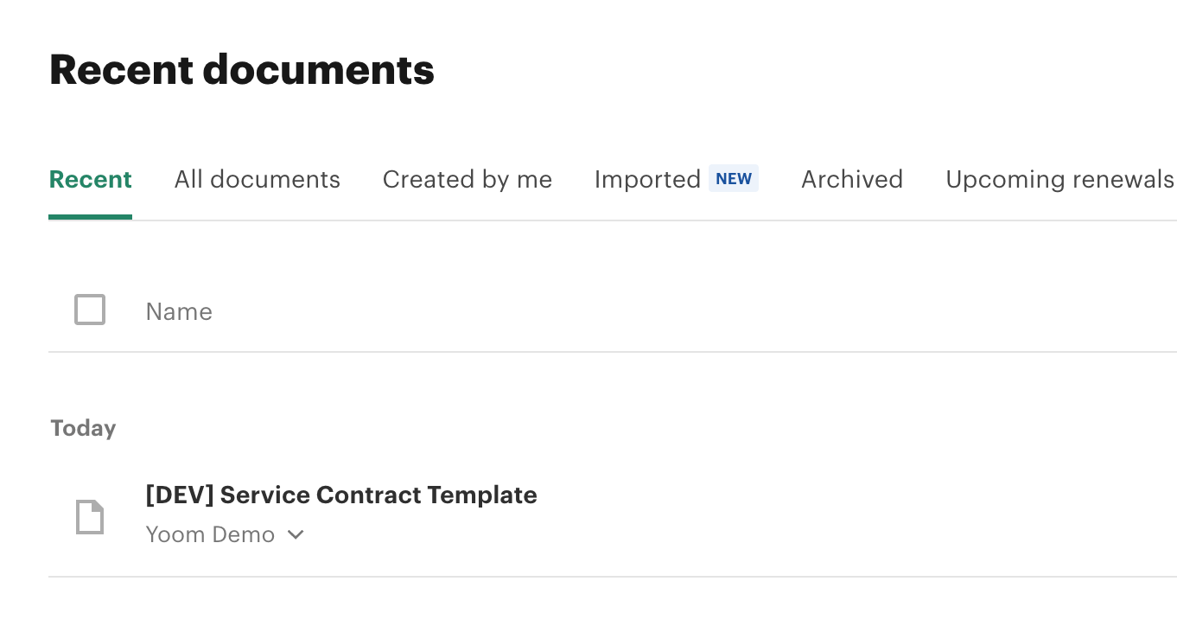Open the All documents tab
Image resolution: width=1177 pixels, height=626 pixels.
(x=257, y=179)
